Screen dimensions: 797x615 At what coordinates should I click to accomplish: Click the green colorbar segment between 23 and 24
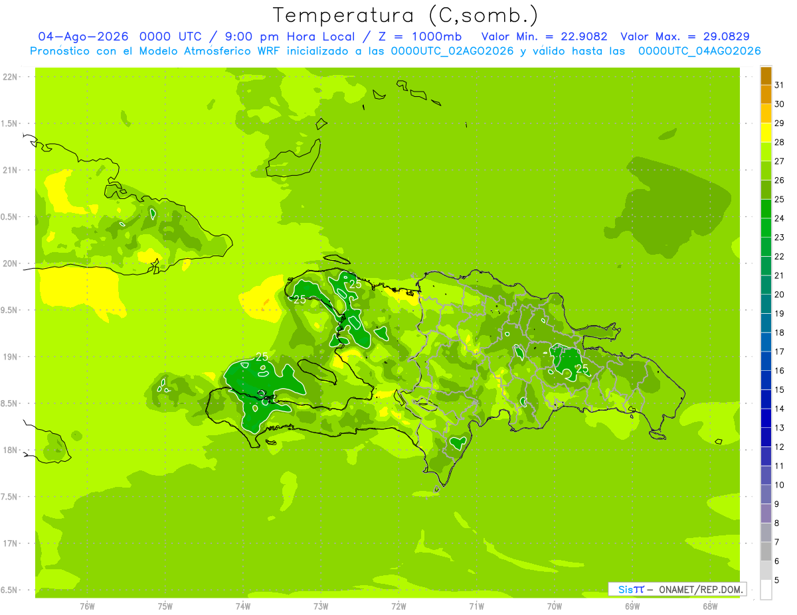point(766,228)
